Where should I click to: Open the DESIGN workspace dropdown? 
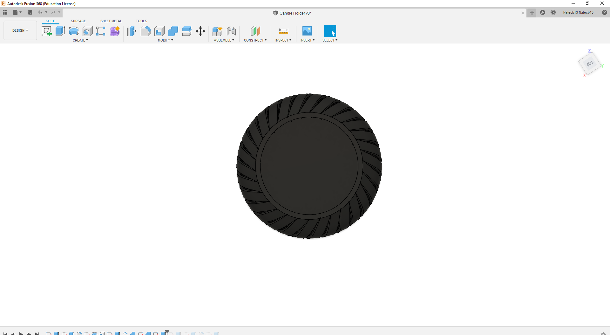pyautogui.click(x=20, y=30)
